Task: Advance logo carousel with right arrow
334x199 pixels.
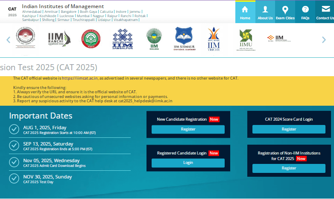Action: click(324, 40)
